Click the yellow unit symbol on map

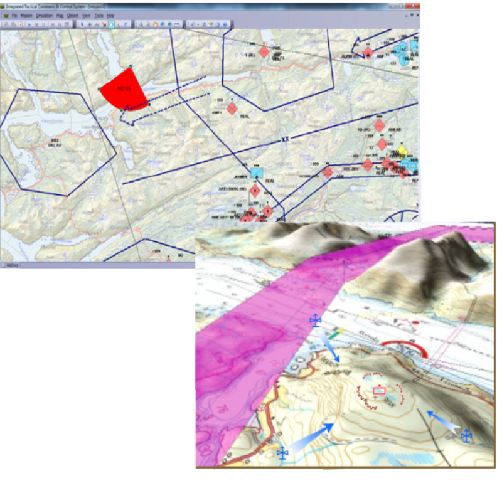pyautogui.click(x=403, y=151)
